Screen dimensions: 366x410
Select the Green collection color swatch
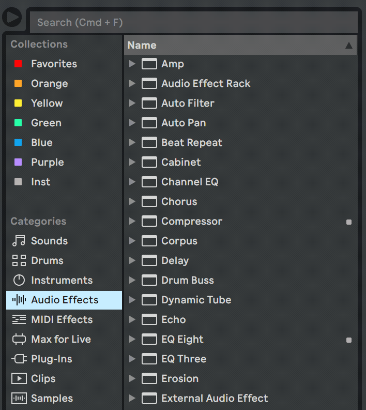click(18, 123)
